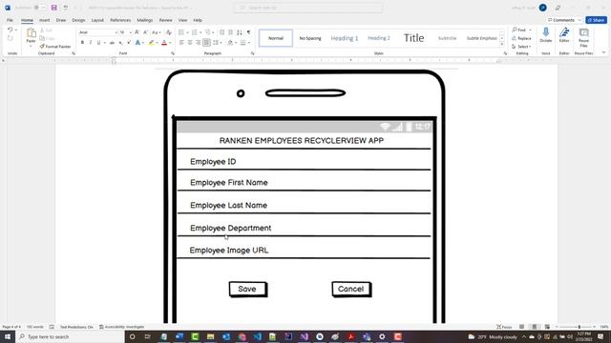Toggle the AutoSave switch
611x343 pixels.
(39, 8)
